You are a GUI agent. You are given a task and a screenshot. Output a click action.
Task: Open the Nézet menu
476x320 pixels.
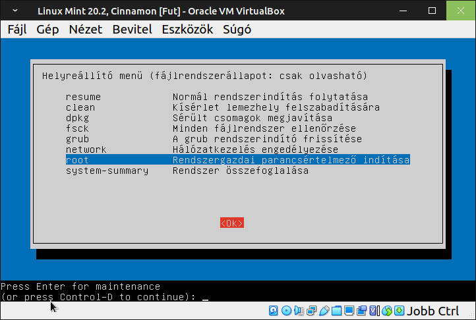(x=86, y=30)
